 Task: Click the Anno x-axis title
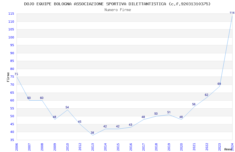pos(228,149)
